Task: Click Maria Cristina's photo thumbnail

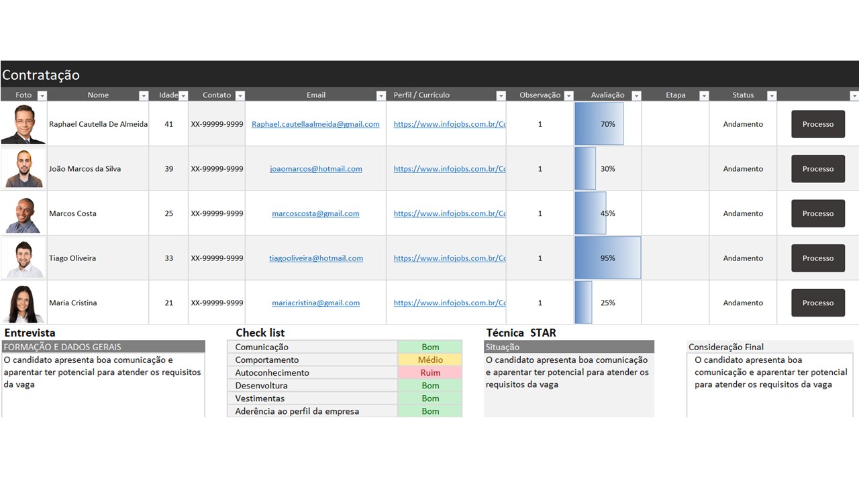Action: pos(23,303)
